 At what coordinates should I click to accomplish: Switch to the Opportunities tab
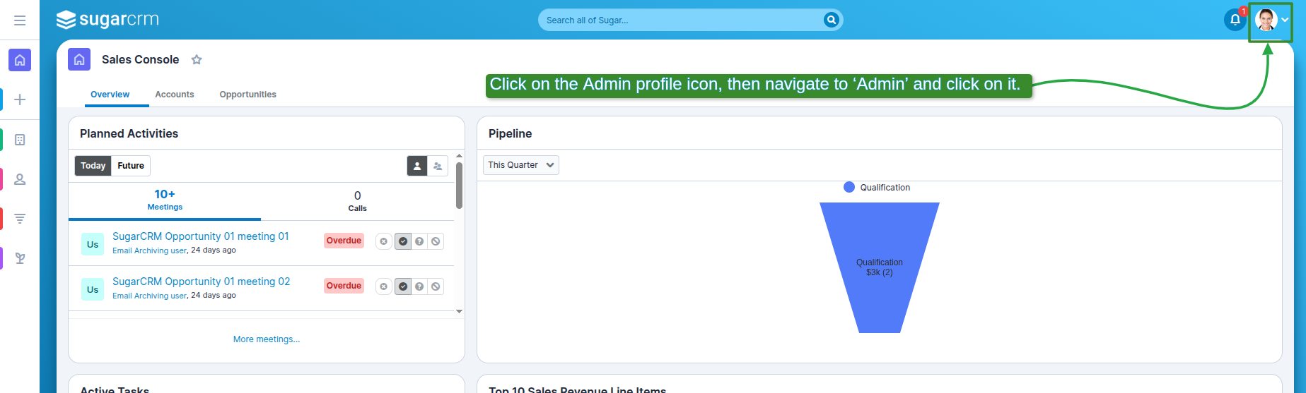click(247, 95)
